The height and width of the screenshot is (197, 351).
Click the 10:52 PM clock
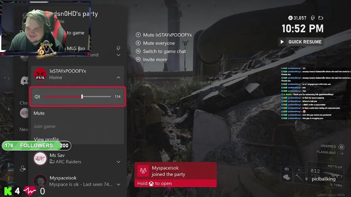pyautogui.click(x=303, y=29)
